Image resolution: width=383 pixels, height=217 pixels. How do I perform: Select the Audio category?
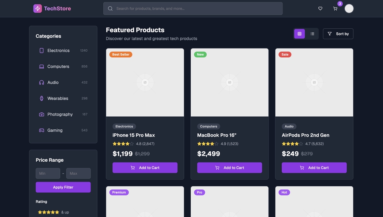point(63,82)
